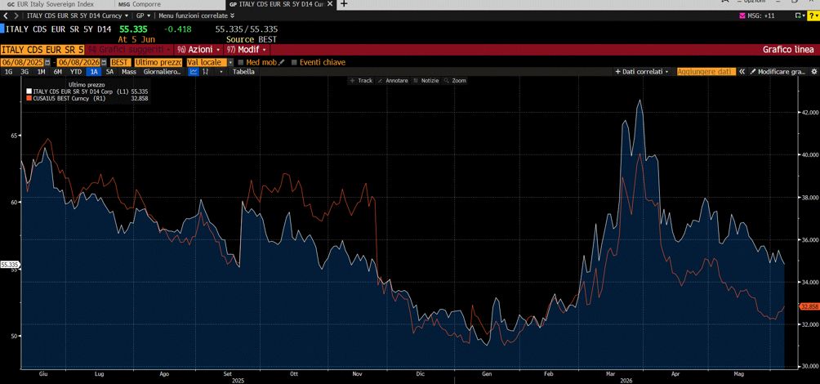
Task: Click the Ultimo prezzo field
Action: tap(158, 62)
